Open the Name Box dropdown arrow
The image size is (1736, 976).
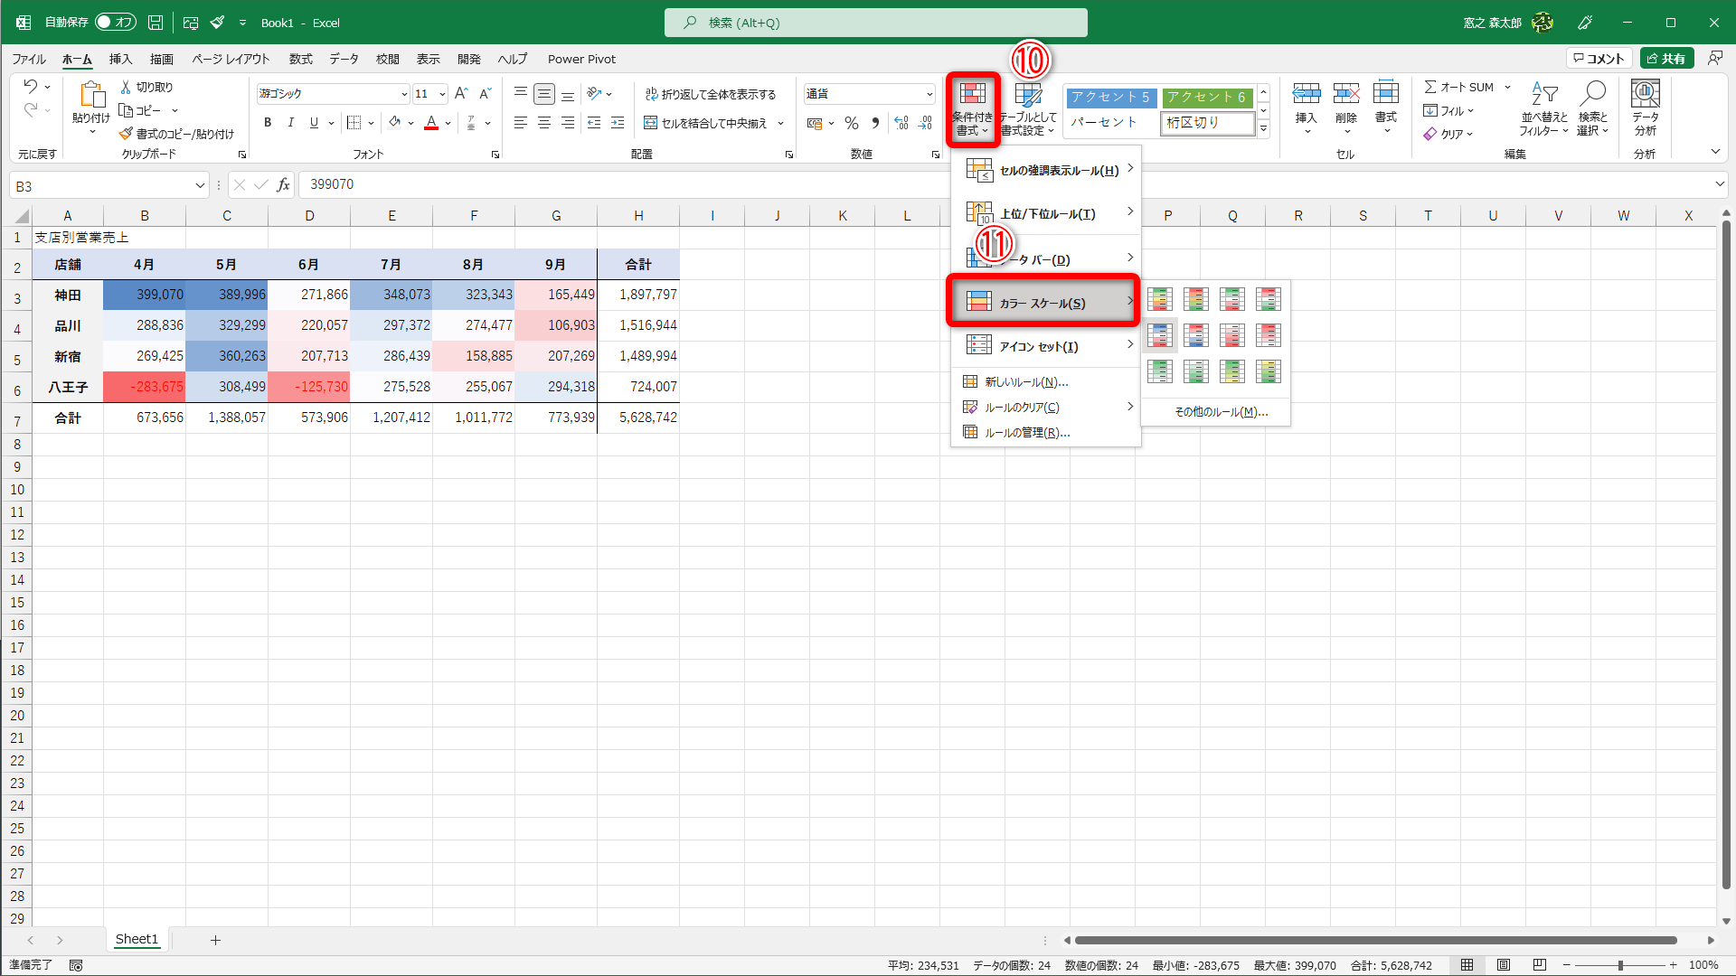tap(200, 186)
